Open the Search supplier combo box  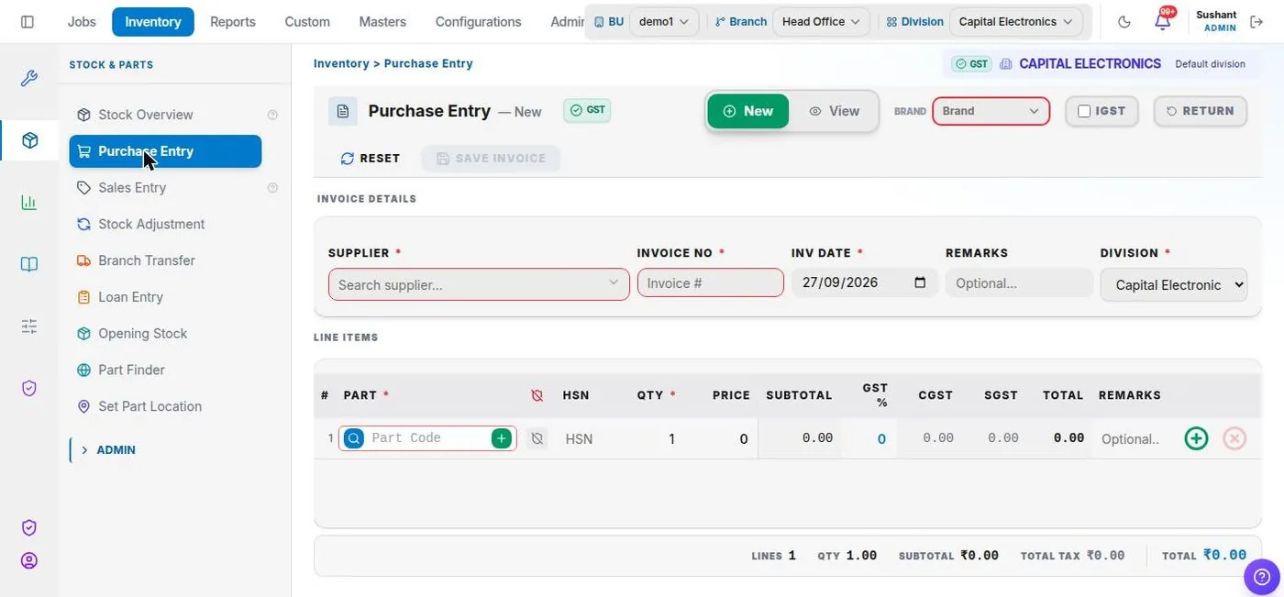point(479,284)
